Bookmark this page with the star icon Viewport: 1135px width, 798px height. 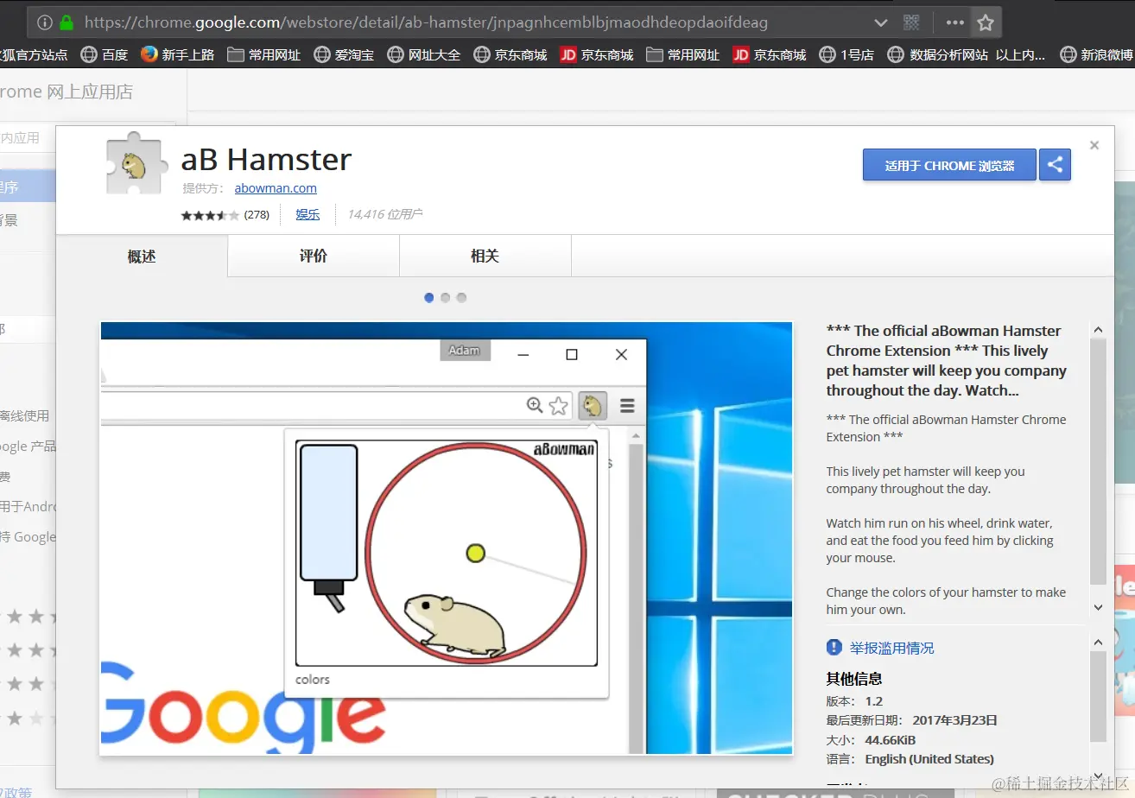tap(986, 22)
